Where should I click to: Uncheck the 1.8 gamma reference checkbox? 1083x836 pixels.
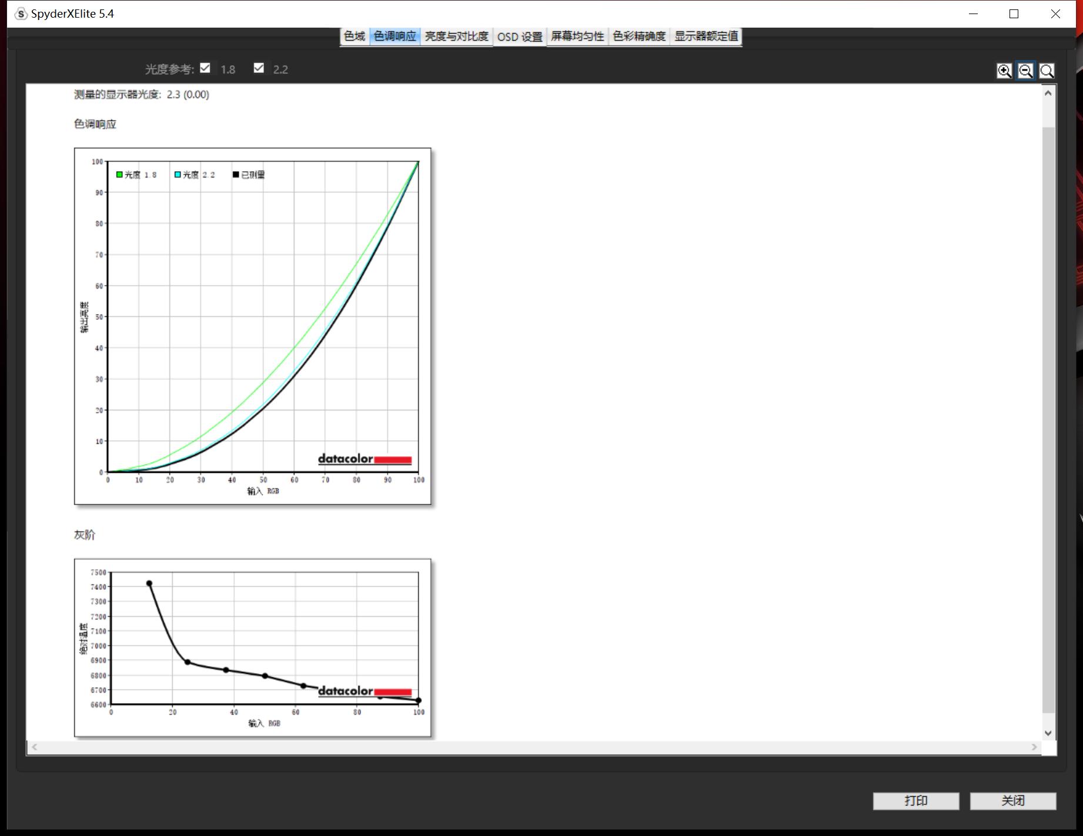[x=205, y=68]
